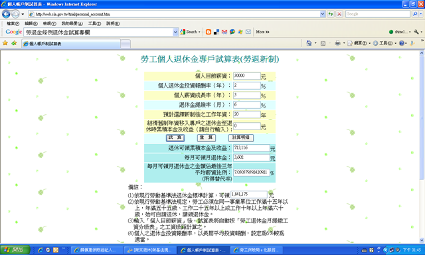This screenshot has width=425, height=255.
Task: Click the 個人目前薪資 input field
Action: pyautogui.click(x=246, y=76)
